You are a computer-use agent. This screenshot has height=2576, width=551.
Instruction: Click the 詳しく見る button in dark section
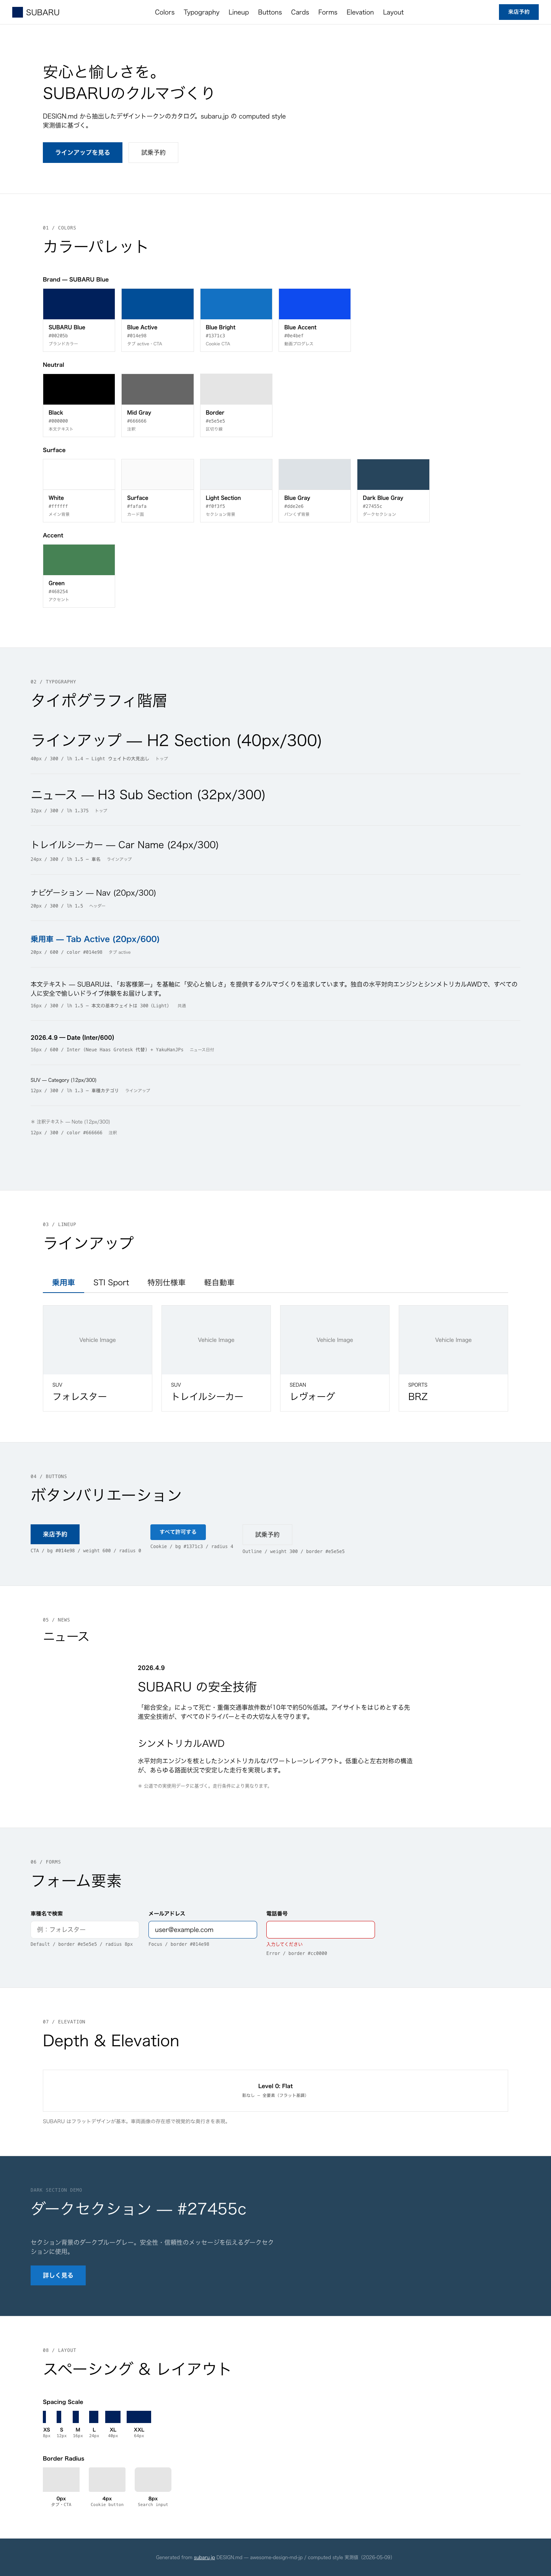pyautogui.click(x=58, y=2275)
